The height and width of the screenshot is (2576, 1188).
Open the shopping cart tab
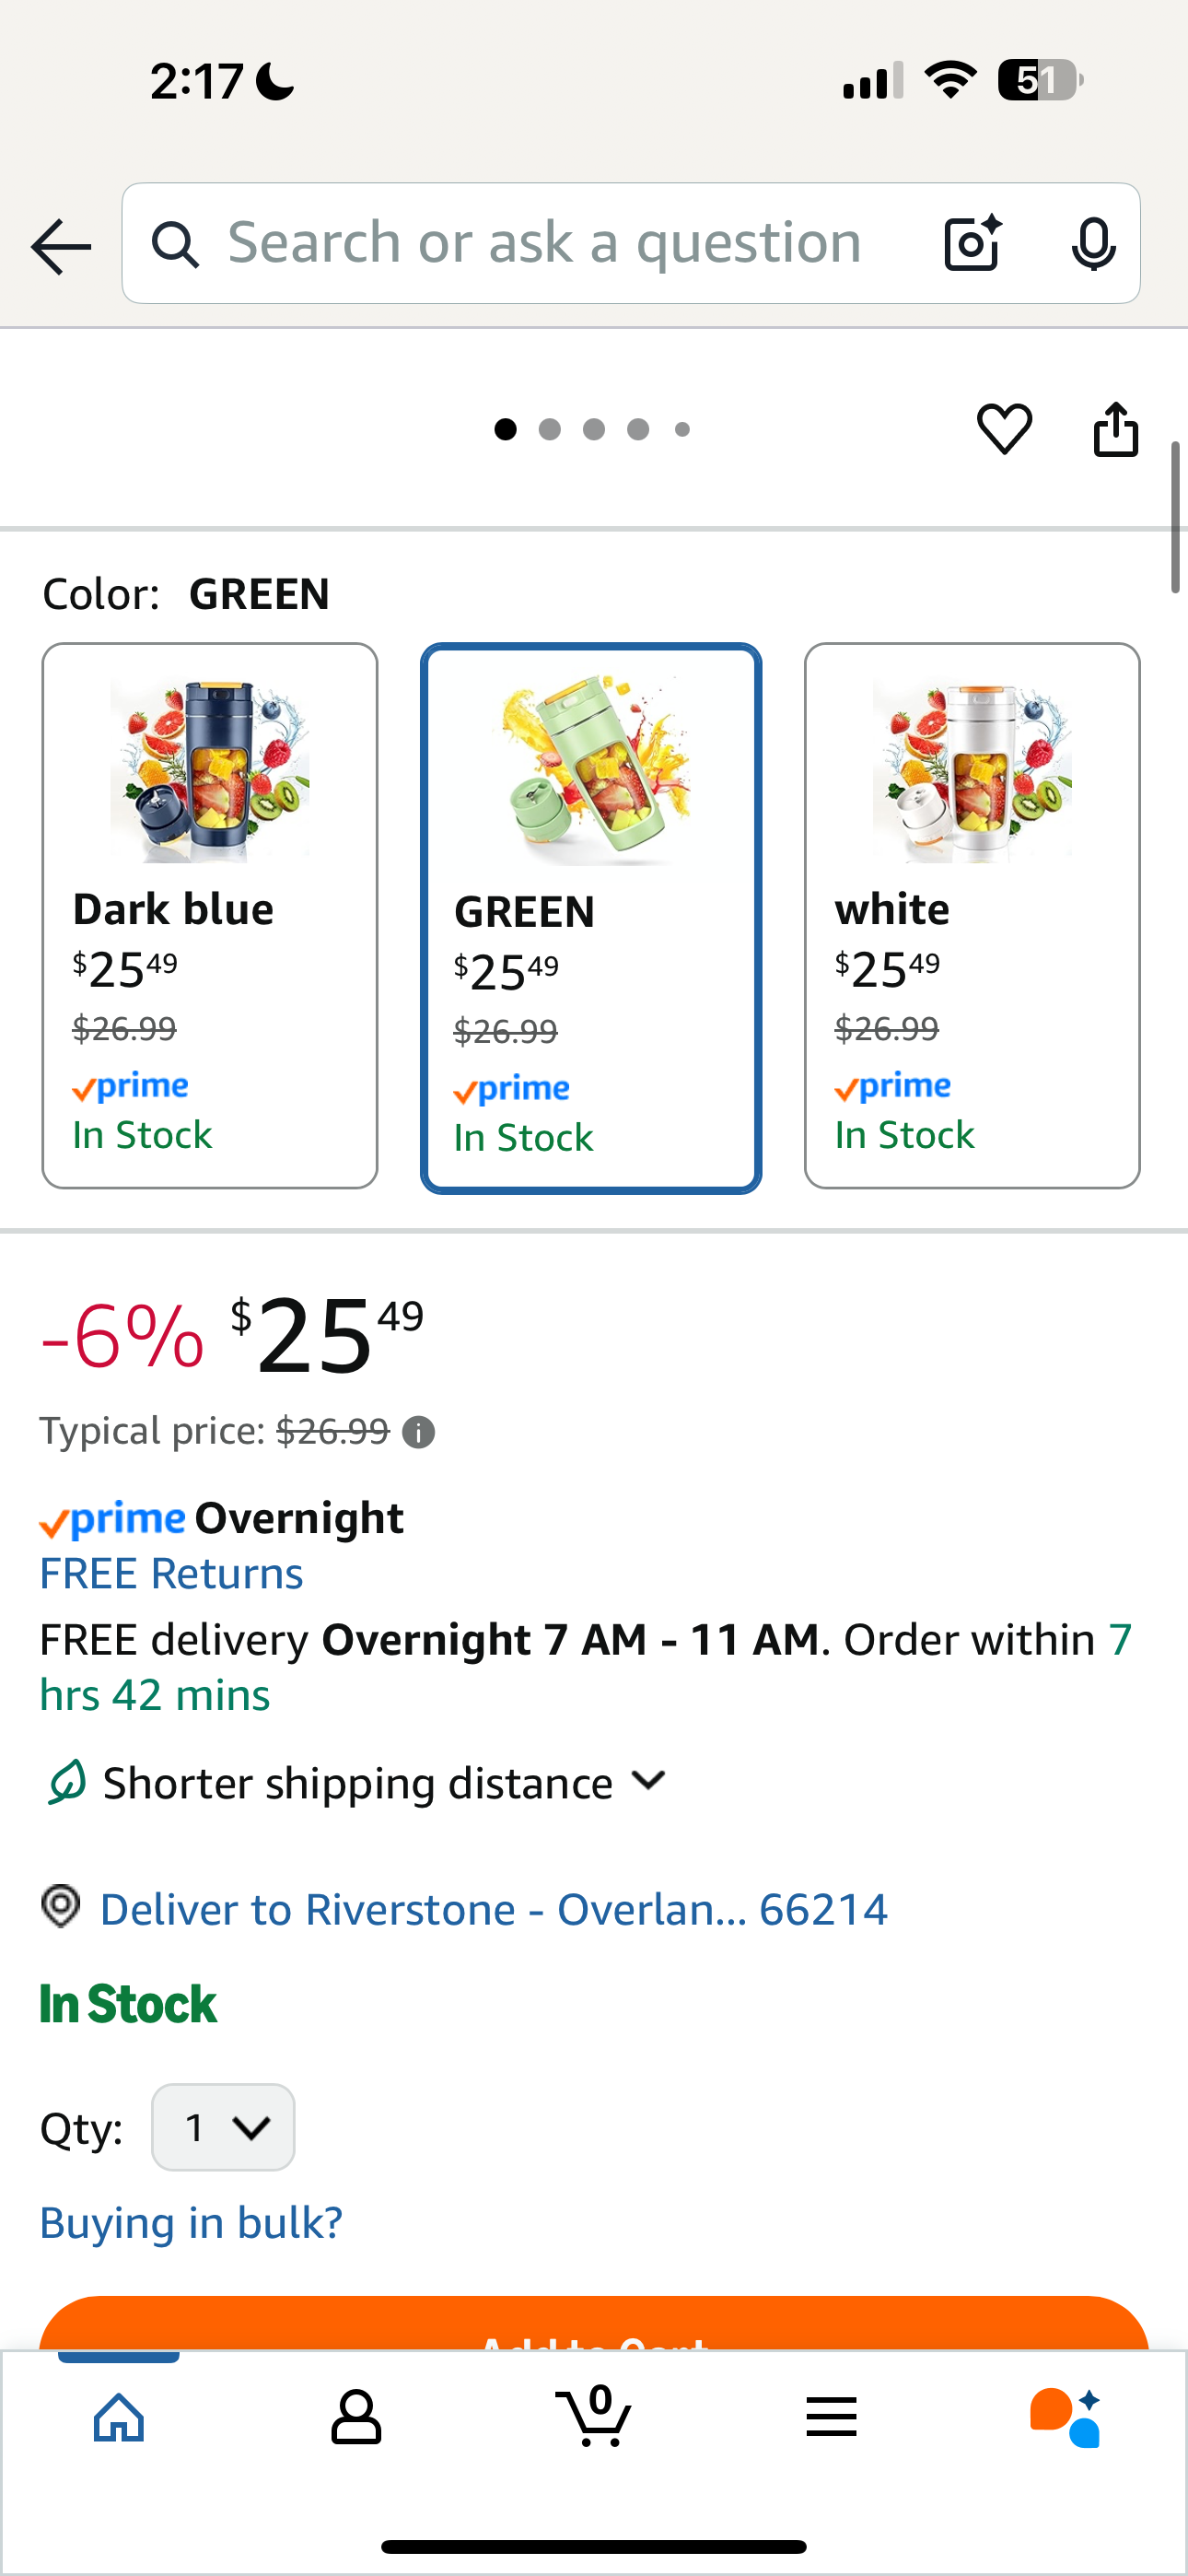pos(594,2418)
